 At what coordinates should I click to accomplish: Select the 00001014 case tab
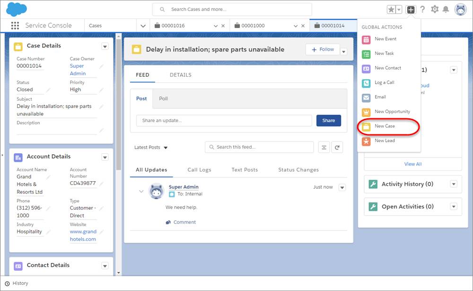[x=333, y=26]
